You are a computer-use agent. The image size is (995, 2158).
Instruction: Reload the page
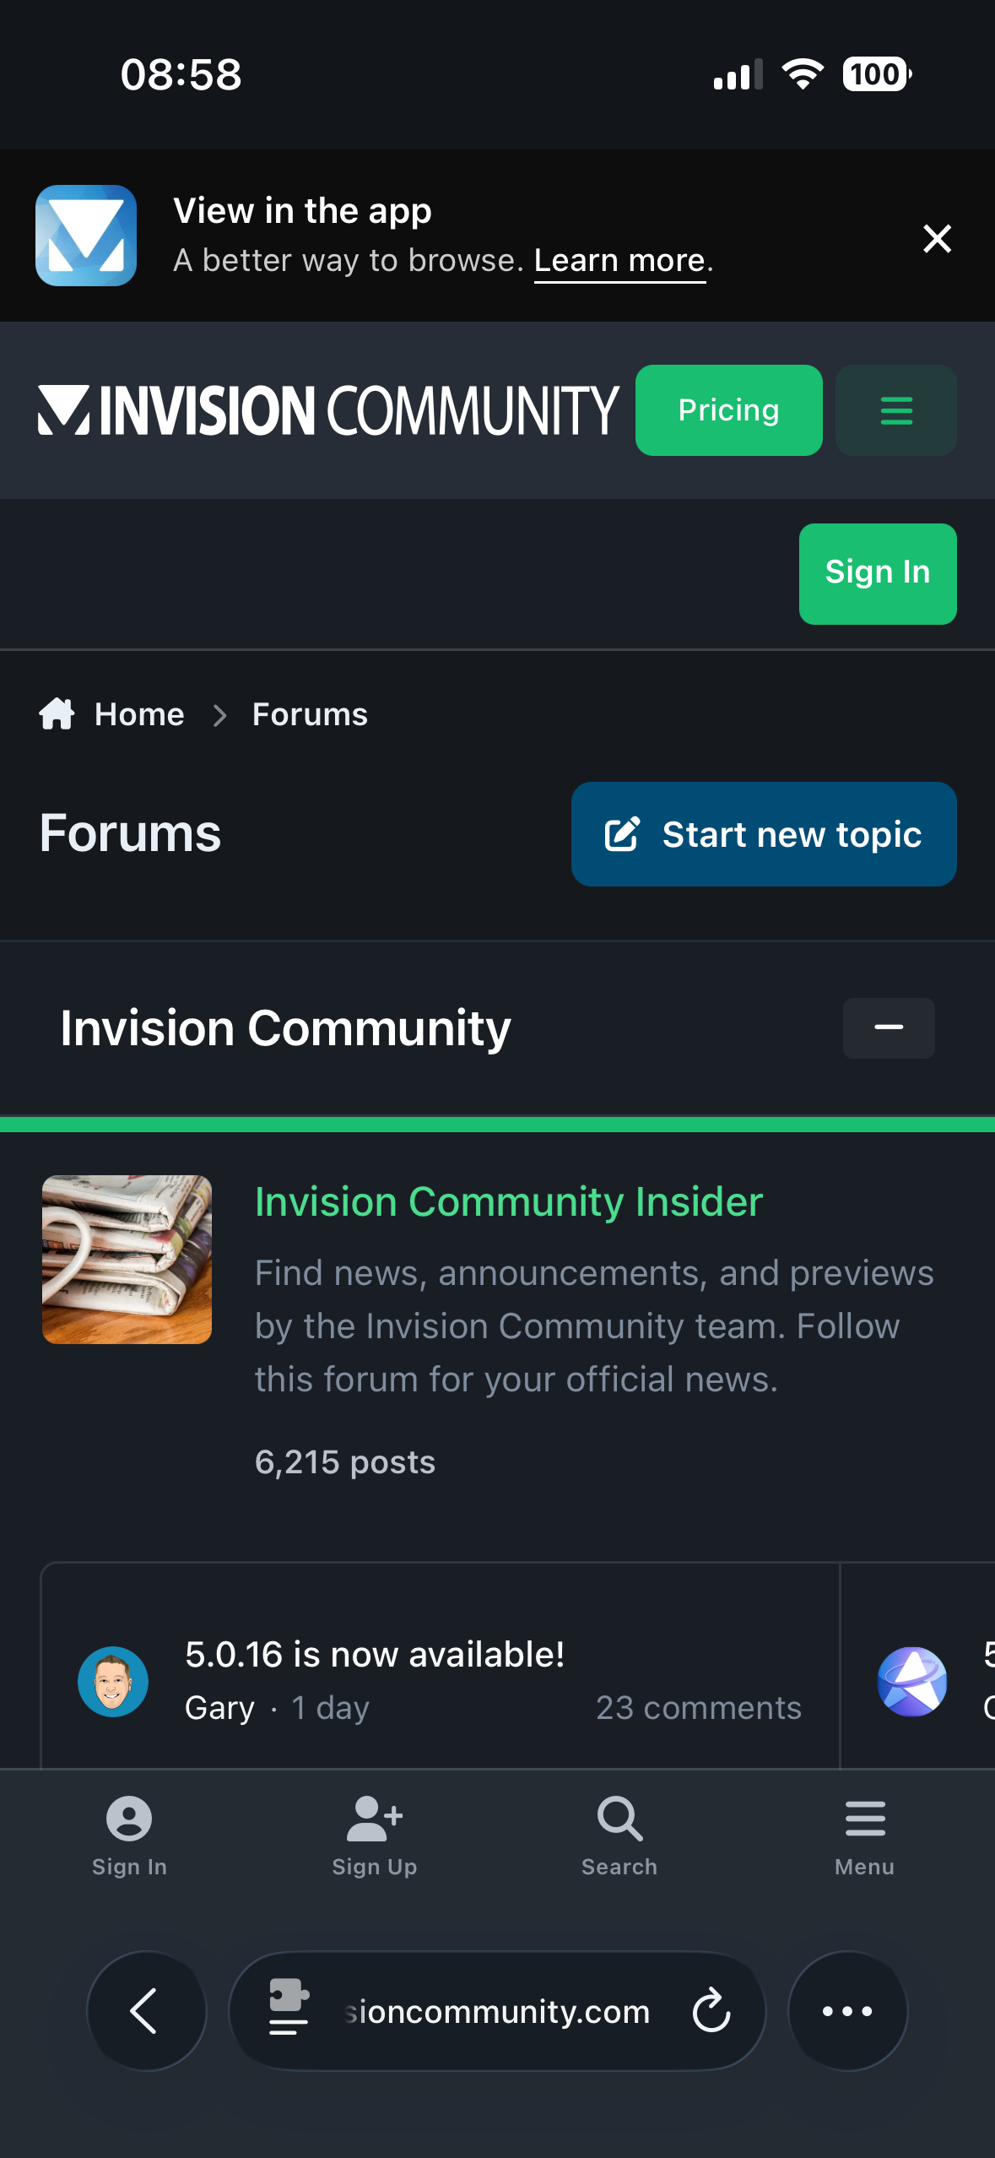pos(711,2010)
